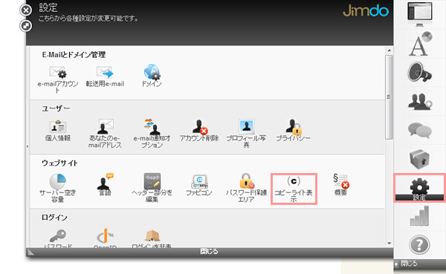The image size is (446, 274).
Task: Select the 設定 gear in sidebar
Action: [419, 188]
